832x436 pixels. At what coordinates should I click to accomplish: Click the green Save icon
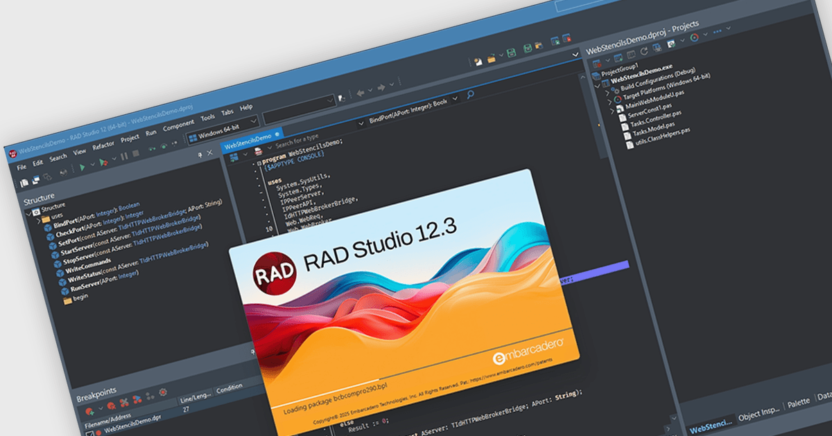pos(511,53)
